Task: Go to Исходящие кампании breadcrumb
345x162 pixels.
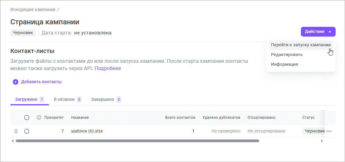Action: (x=33, y=9)
